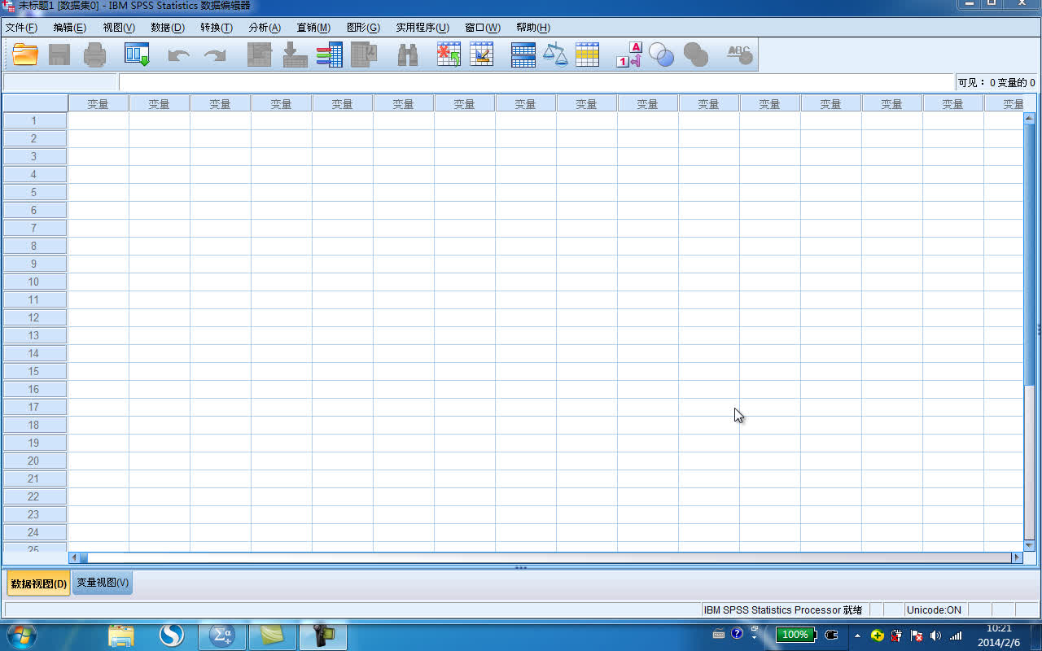Select row header 12

(34, 317)
